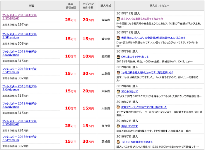Select 車両本体価格 308万円 text
205x150 pixels.
click(16, 43)
